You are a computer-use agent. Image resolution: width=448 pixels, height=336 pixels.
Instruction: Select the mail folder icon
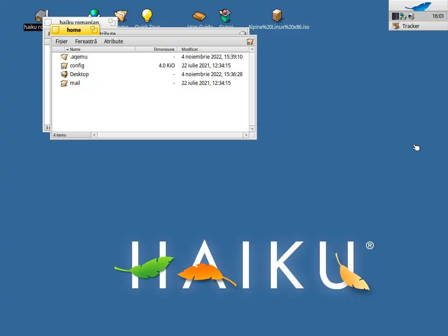point(64,83)
